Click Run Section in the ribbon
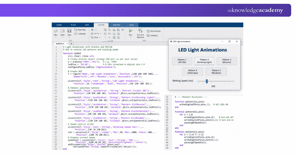This screenshot has height=156, width=295. pyautogui.click(x=154, y=31)
